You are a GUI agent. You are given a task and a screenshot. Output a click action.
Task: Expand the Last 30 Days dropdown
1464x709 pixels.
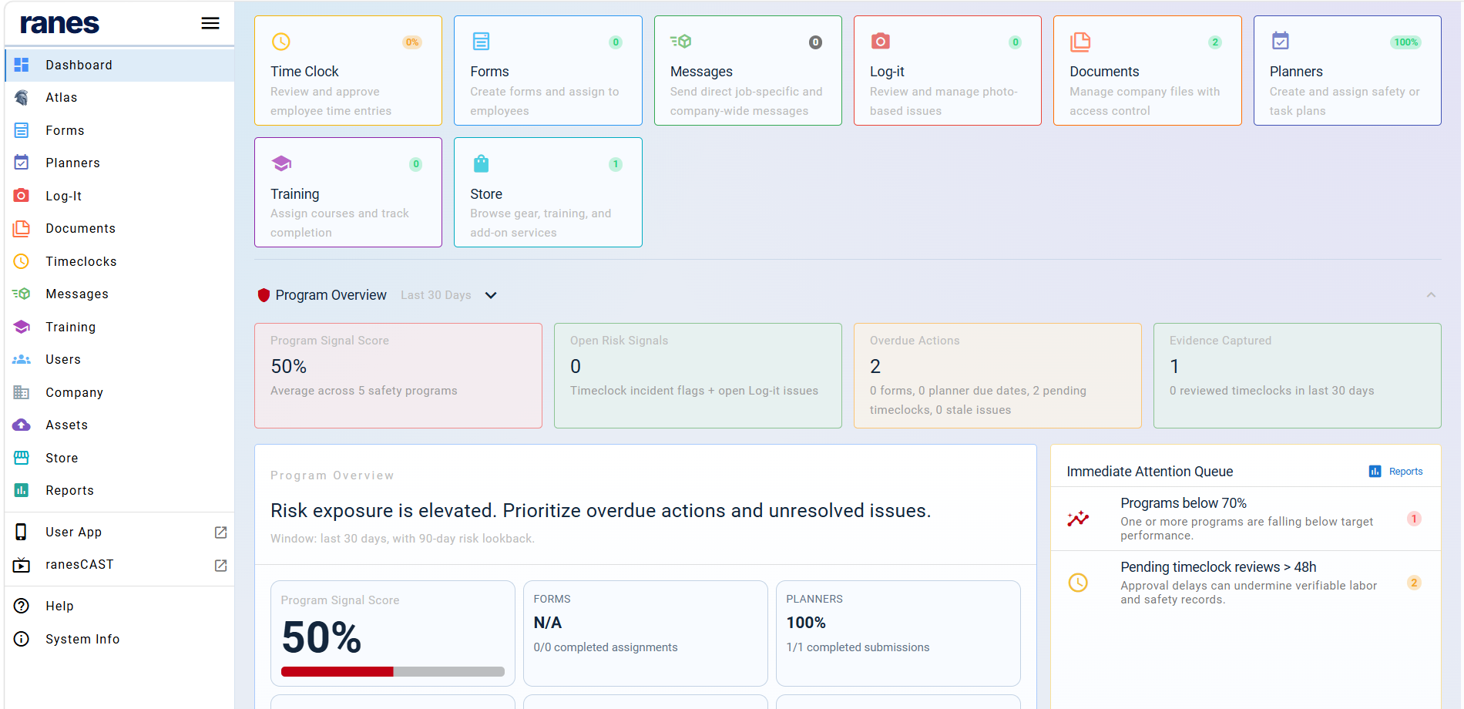click(491, 295)
